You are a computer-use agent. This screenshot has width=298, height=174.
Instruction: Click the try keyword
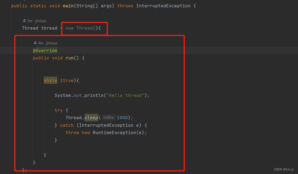tap(59, 110)
